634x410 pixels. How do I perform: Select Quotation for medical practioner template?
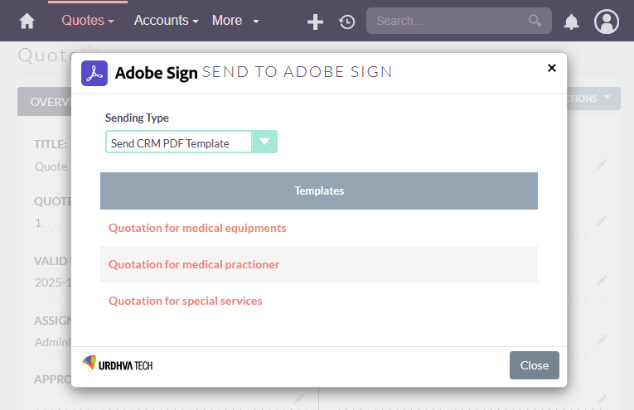194,264
